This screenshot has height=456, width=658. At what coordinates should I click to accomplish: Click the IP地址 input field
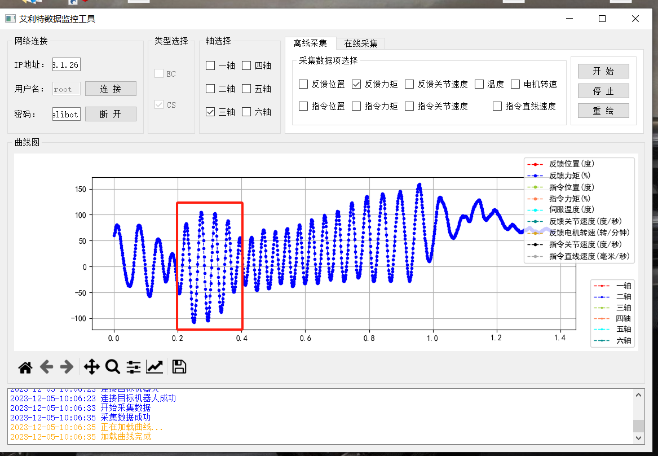click(x=66, y=65)
